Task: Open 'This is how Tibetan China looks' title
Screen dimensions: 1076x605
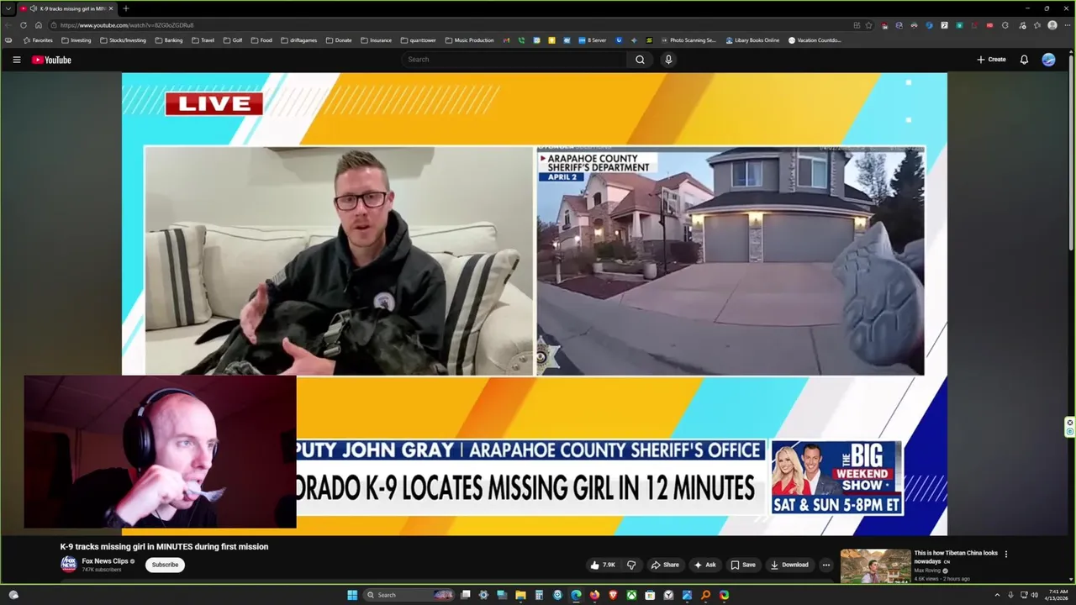Action: click(x=956, y=557)
